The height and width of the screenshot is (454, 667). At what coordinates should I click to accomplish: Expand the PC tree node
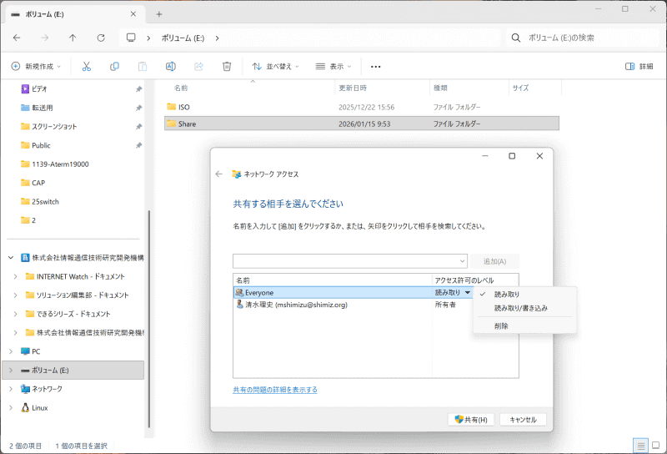[x=11, y=351]
